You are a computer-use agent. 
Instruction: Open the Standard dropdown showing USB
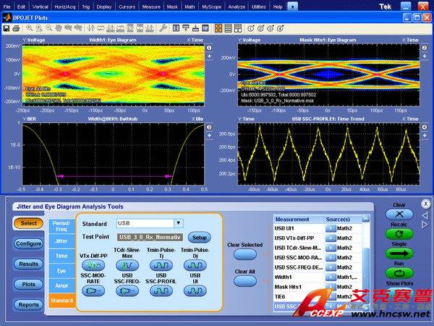pos(179,223)
